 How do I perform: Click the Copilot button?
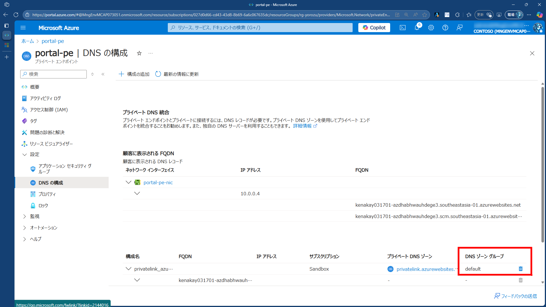pyautogui.click(x=374, y=28)
